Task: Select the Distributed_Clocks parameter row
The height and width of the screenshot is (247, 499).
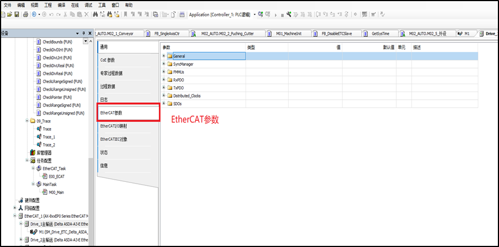Action: [187, 95]
